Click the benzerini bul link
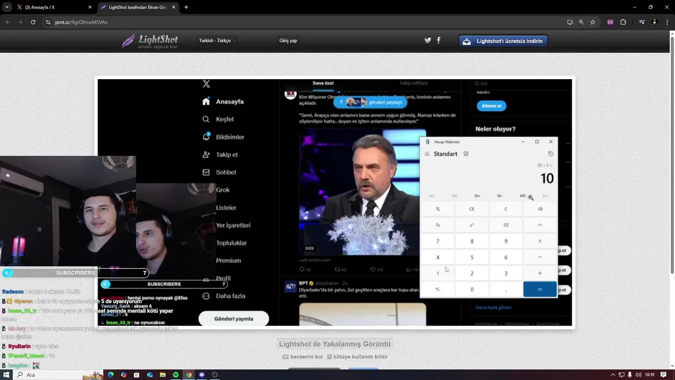The image size is (675, 380). [x=302, y=357]
